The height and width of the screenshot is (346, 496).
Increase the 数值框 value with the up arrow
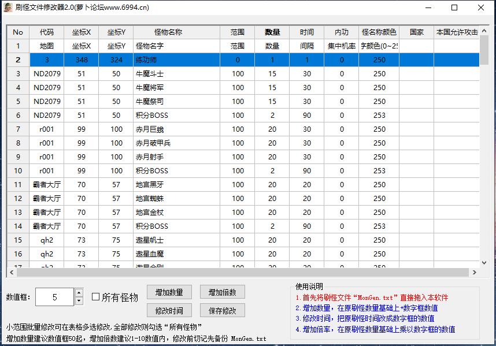coord(79,293)
